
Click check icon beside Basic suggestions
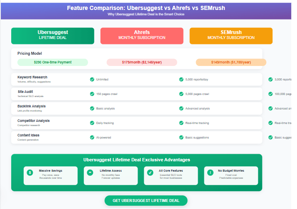181,137
